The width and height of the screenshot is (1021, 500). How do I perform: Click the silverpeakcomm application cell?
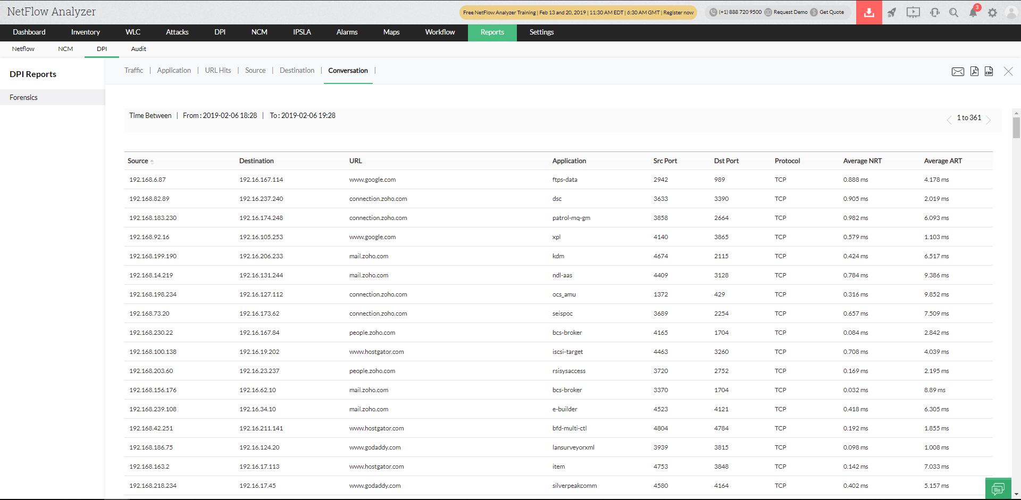pos(574,486)
